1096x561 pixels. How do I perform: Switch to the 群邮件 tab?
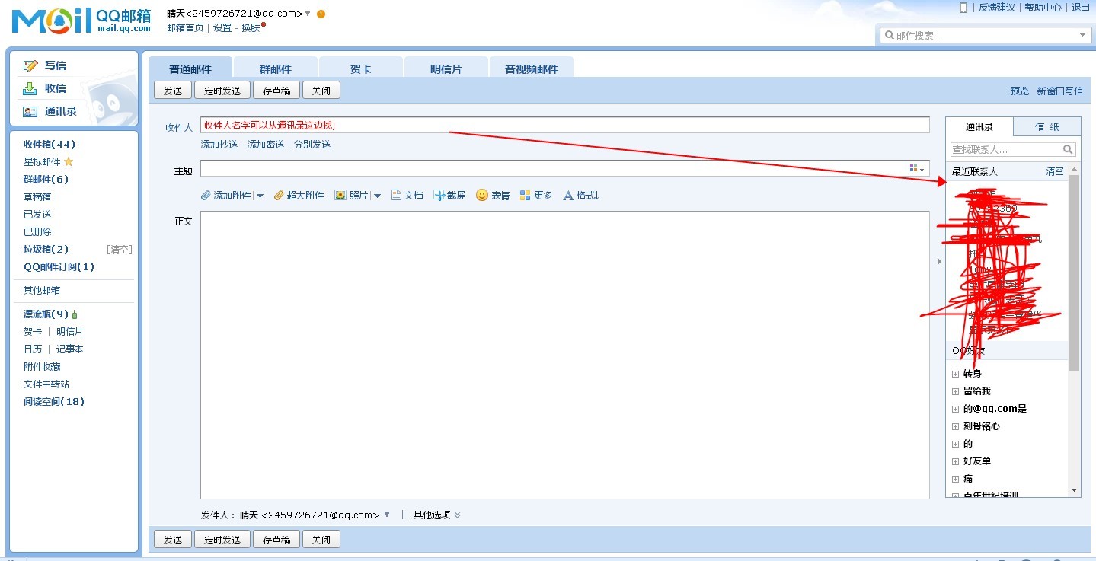[275, 69]
